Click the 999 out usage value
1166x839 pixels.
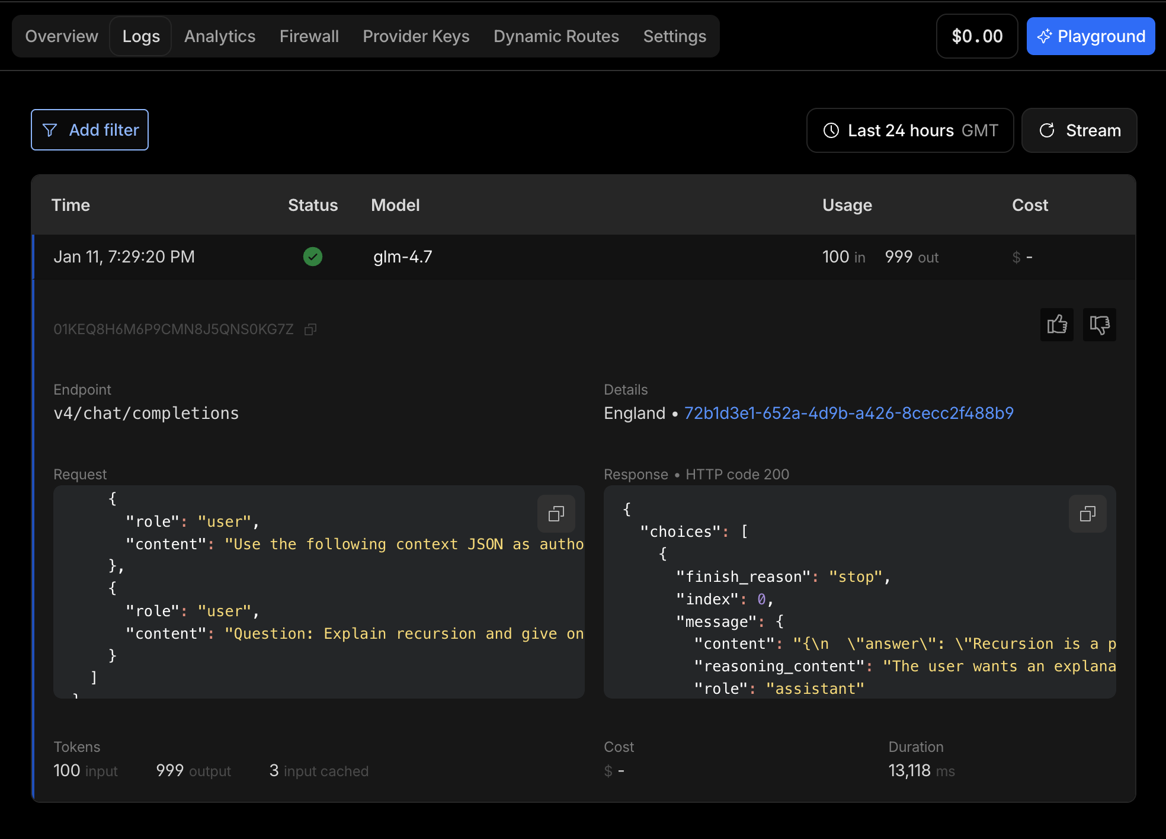[x=912, y=257]
